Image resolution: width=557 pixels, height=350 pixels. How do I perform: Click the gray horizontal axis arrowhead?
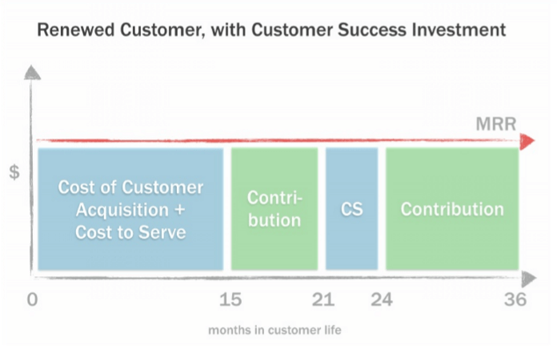point(528,279)
